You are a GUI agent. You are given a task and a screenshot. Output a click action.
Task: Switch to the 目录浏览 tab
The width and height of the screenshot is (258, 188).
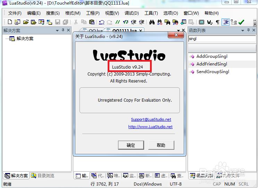[x=43, y=176]
